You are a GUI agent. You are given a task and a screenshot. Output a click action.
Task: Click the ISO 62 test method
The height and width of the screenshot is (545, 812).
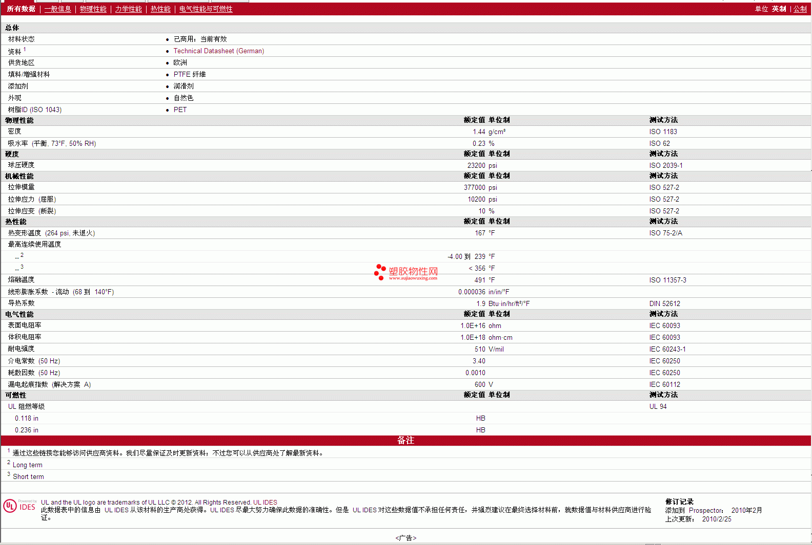(660, 144)
